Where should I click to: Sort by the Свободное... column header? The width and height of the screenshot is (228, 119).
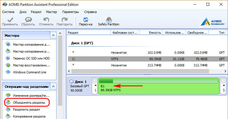click(x=197, y=33)
